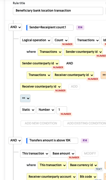Click the R14 tag next to Sender+Receipient count
This screenshot has width=106, height=180.
[x=80, y=28]
